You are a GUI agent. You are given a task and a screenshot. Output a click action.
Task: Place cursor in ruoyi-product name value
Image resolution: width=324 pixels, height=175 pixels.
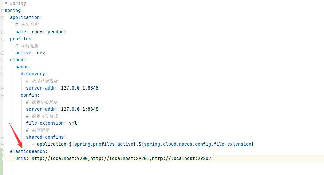[49, 32]
